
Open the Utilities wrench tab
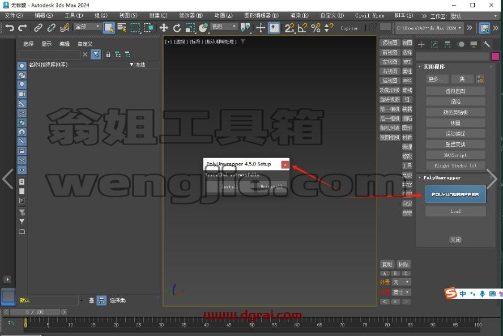coord(487,45)
